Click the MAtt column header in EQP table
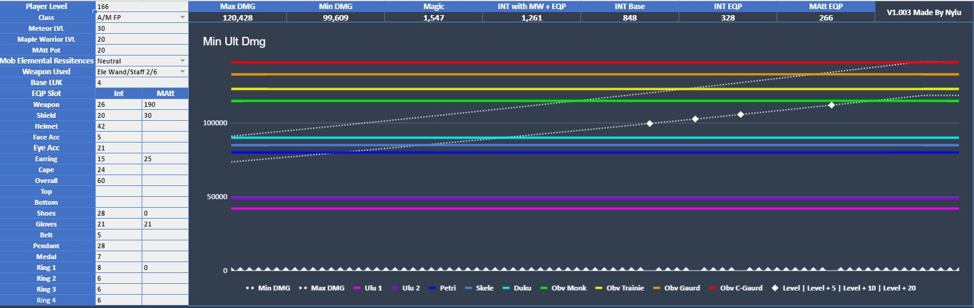 [x=165, y=94]
